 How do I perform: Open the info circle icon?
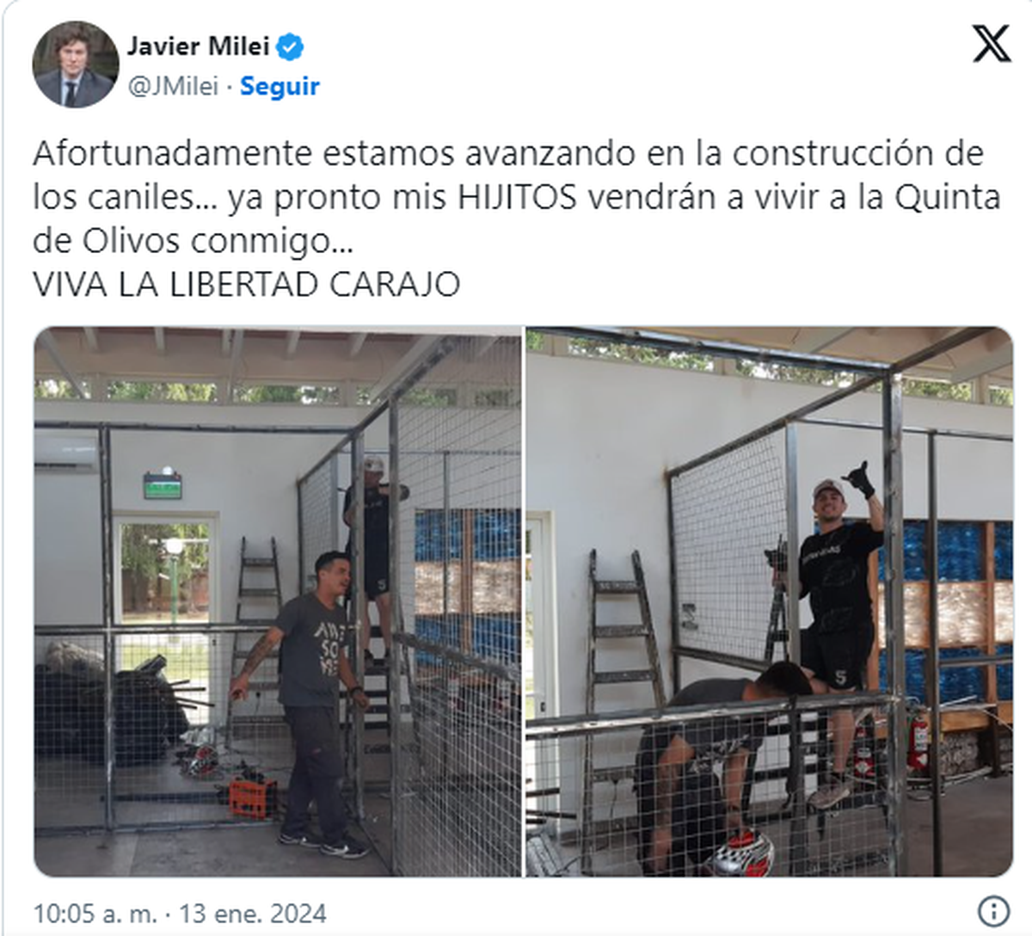point(993,911)
